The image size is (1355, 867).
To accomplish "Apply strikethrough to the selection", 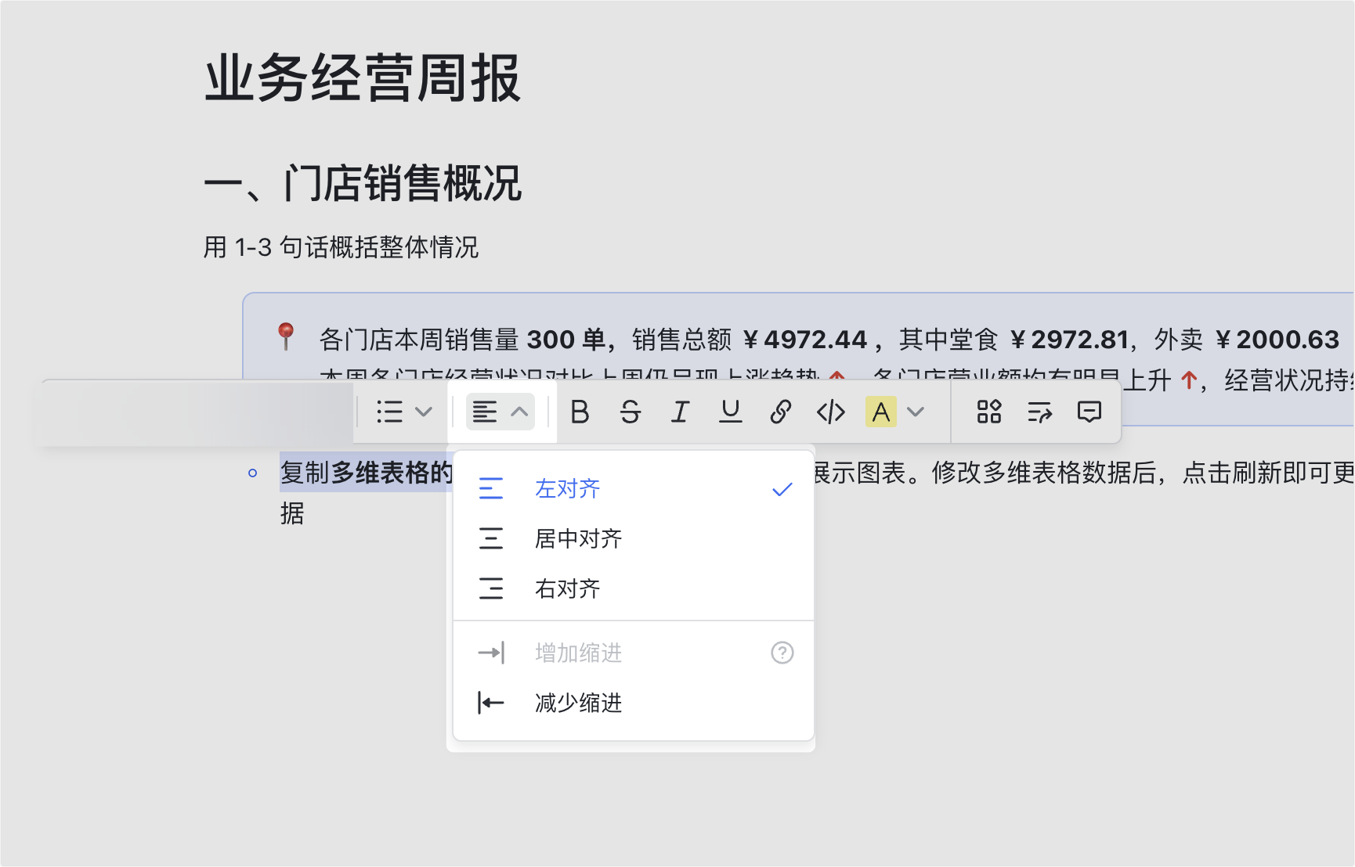I will [631, 412].
